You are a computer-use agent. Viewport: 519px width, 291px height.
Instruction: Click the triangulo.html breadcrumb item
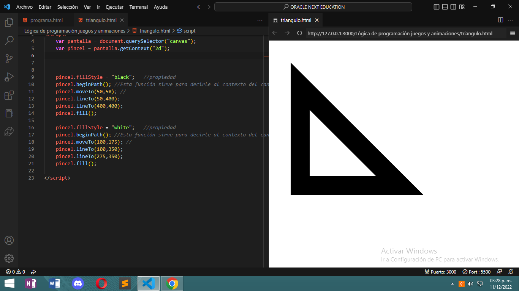[151, 31]
